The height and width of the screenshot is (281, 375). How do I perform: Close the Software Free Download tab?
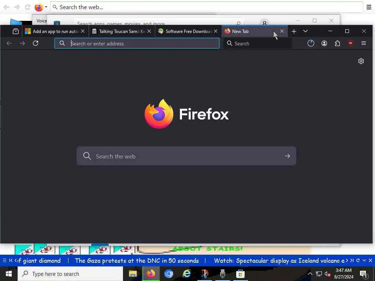click(216, 31)
